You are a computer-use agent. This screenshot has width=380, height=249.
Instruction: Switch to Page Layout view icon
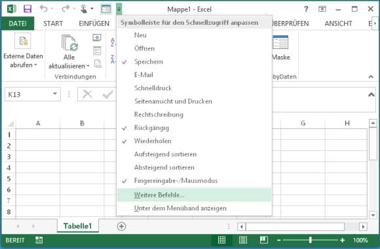click(243, 240)
